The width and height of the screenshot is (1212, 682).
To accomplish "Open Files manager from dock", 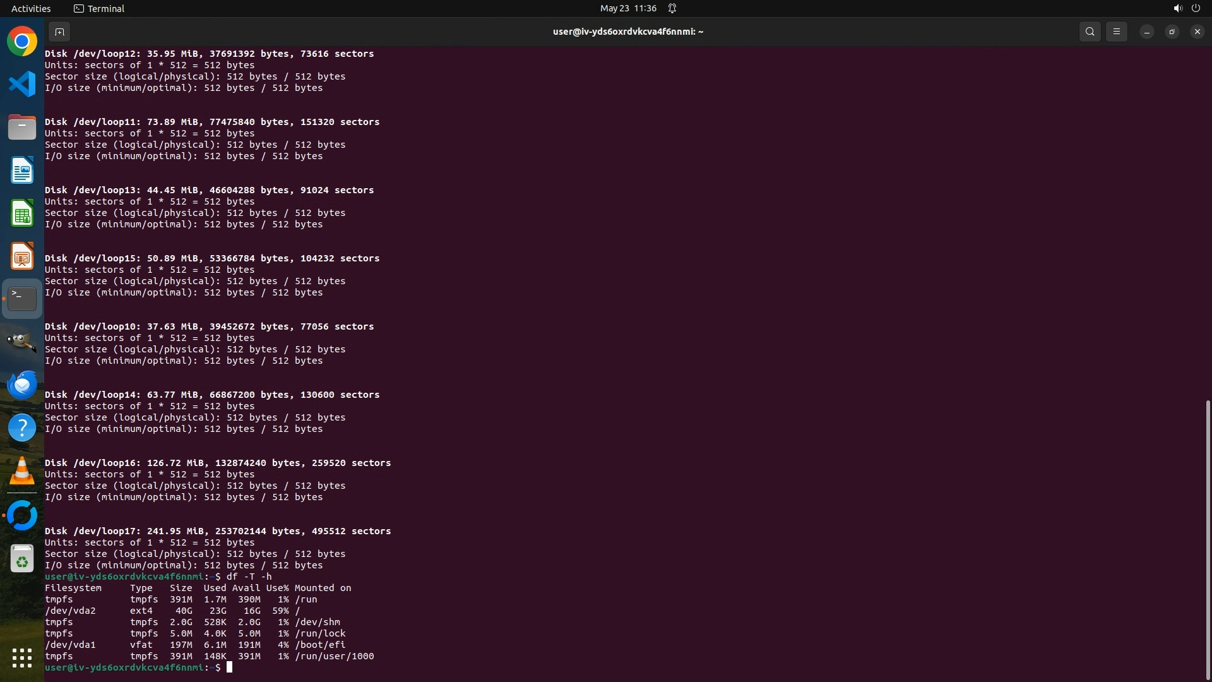I will coord(22,128).
